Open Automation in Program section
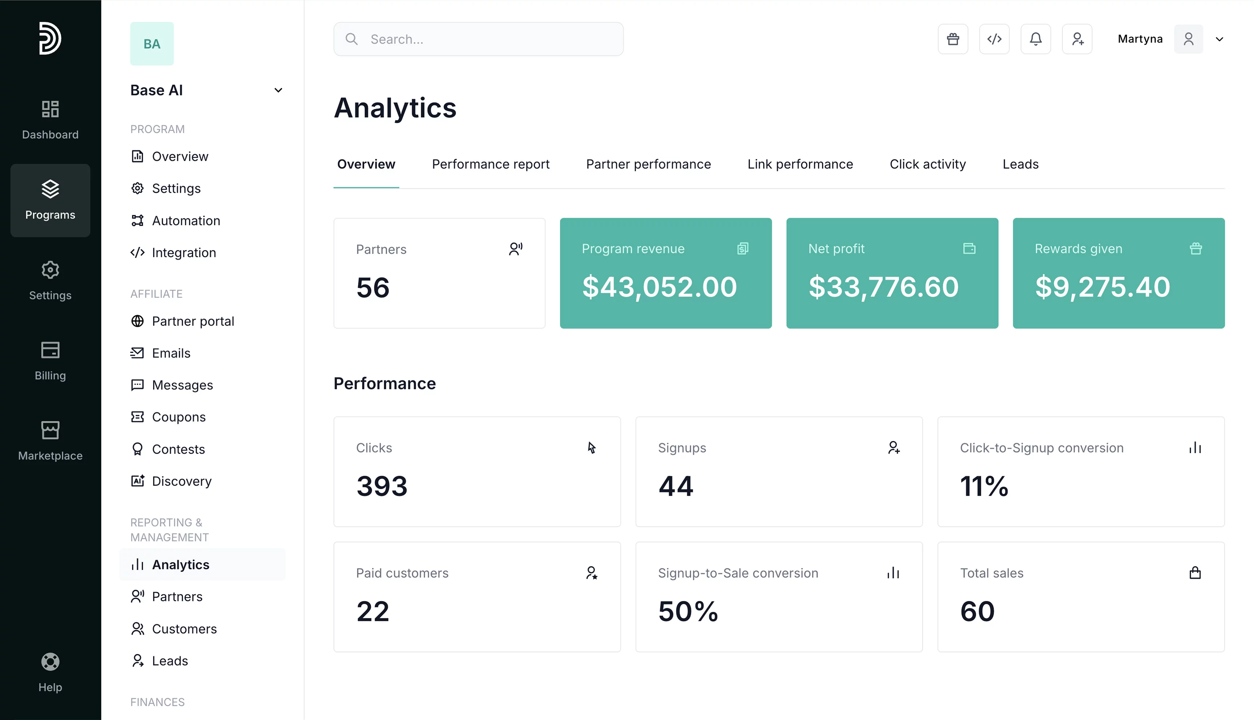This screenshot has width=1254, height=720. click(186, 220)
